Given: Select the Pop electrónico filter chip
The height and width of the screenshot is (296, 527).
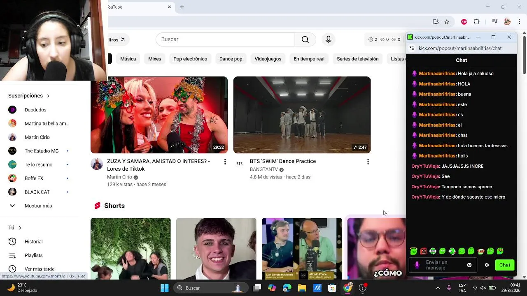Looking at the screenshot, I should click(190, 59).
